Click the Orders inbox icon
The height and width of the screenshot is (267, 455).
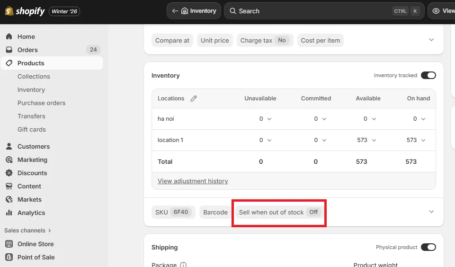[x=9, y=50]
